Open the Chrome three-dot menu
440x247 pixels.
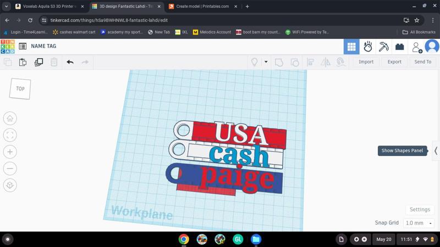433,20
